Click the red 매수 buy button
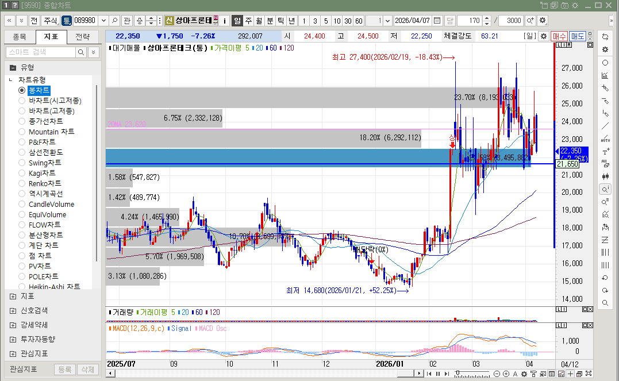 click(559, 36)
